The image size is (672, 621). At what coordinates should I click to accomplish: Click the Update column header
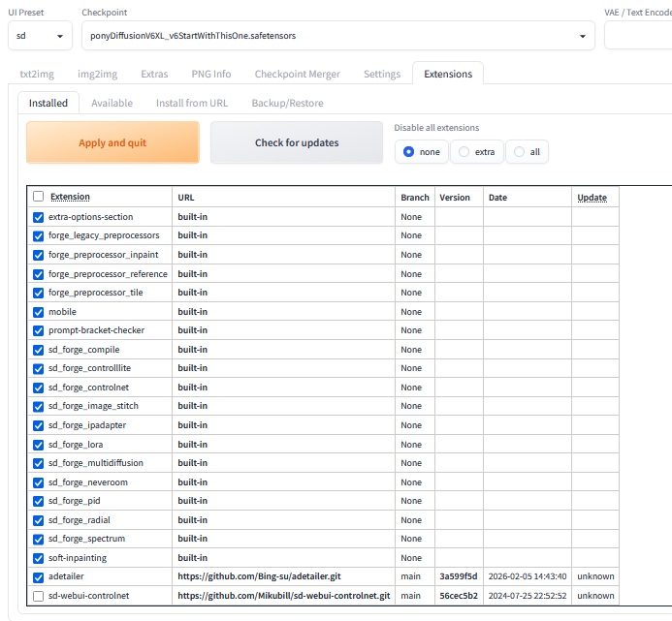[x=592, y=198]
